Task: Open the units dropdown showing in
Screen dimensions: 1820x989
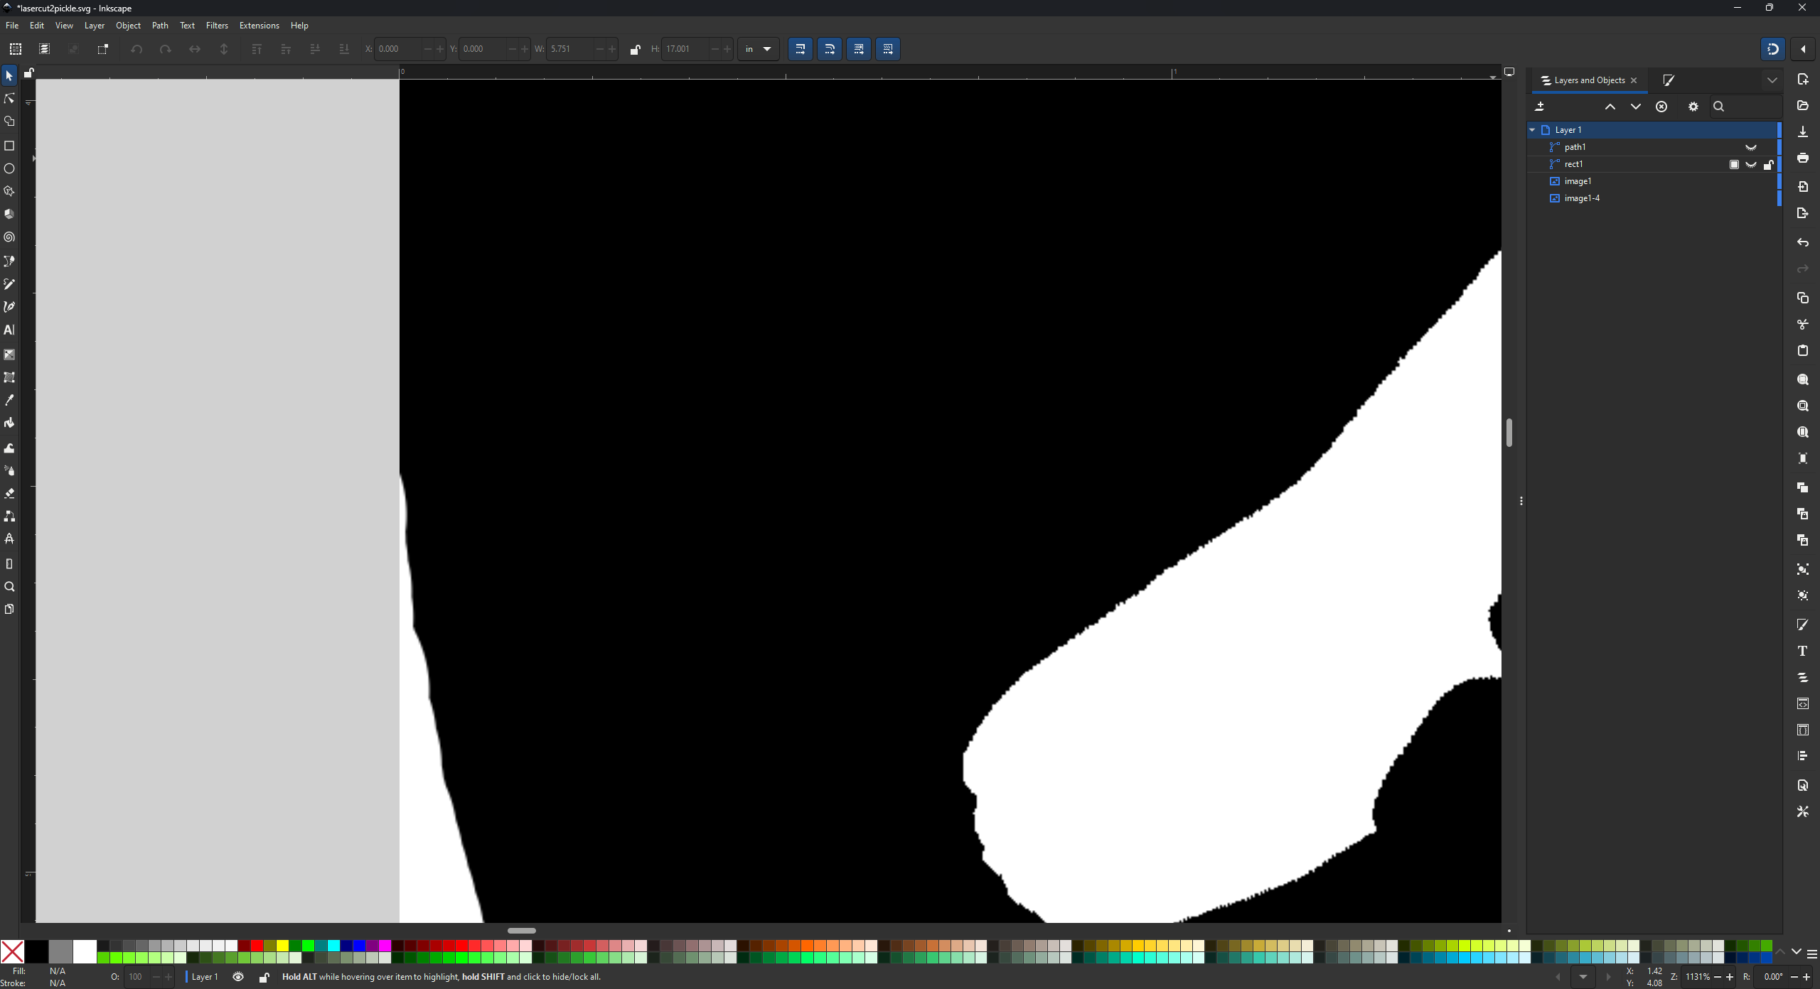Action: [758, 49]
